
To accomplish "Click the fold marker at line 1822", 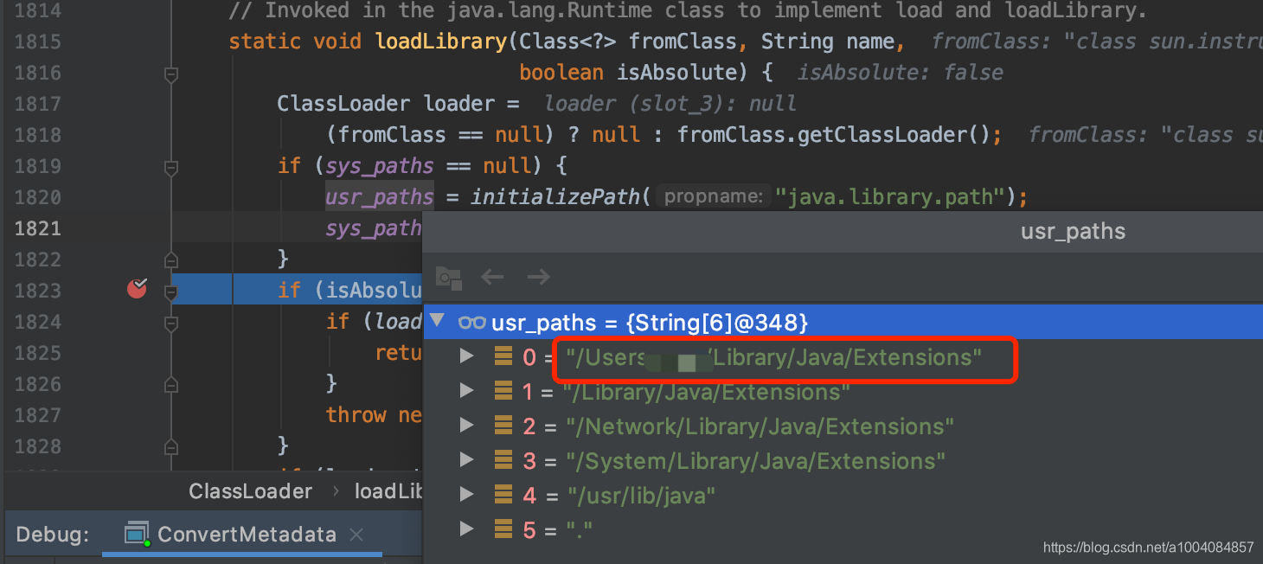I will pos(170,259).
